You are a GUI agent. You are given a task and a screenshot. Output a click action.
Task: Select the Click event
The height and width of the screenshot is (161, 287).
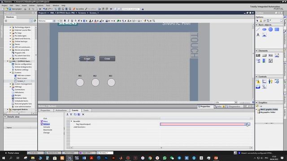pyautogui.click(x=45, y=119)
